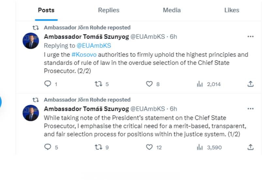Image resolution: width=262 pixels, height=180 pixels.
Task: Open more options menu on second post
Action: [x=250, y=109]
